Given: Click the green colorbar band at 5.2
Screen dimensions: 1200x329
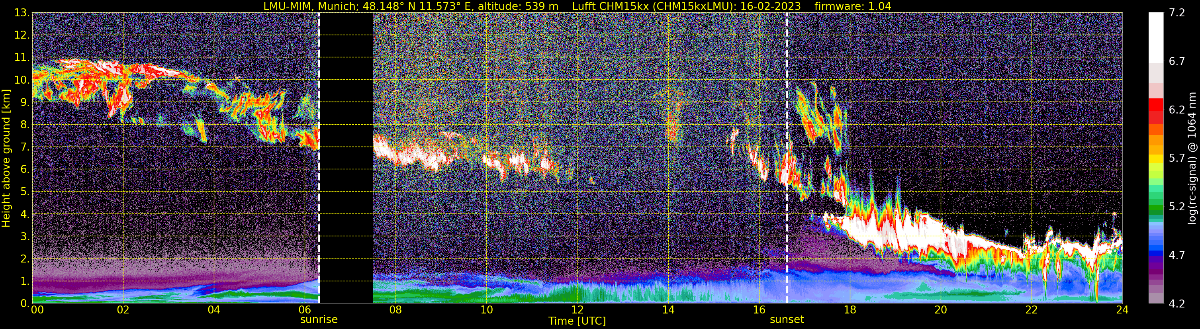Looking at the screenshot, I should pyautogui.click(x=1156, y=208).
